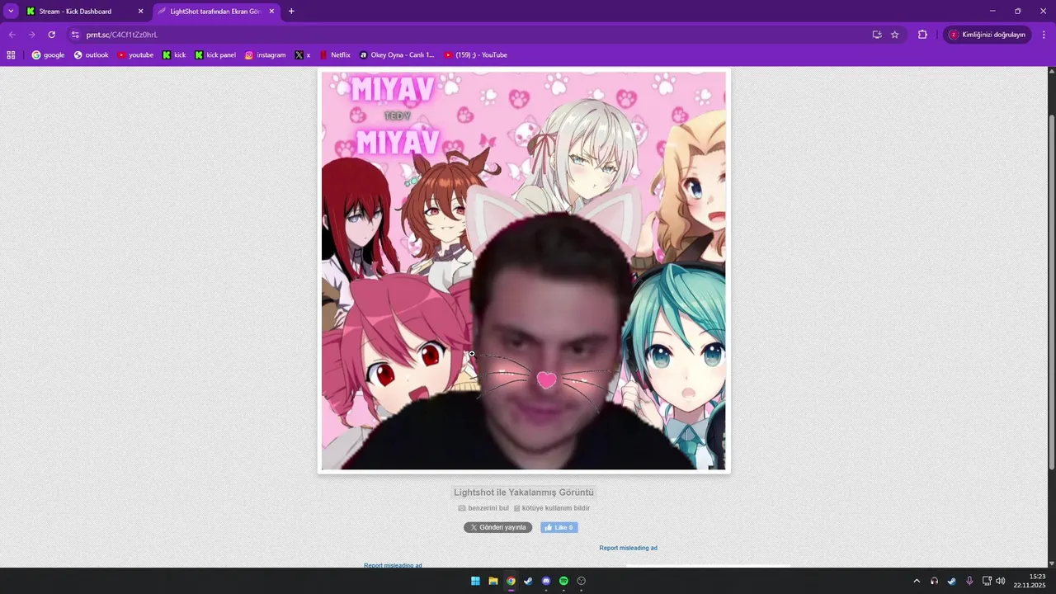The image size is (1056, 594).
Task: Click the captured Lightshot screenshot image
Action: [x=524, y=271]
